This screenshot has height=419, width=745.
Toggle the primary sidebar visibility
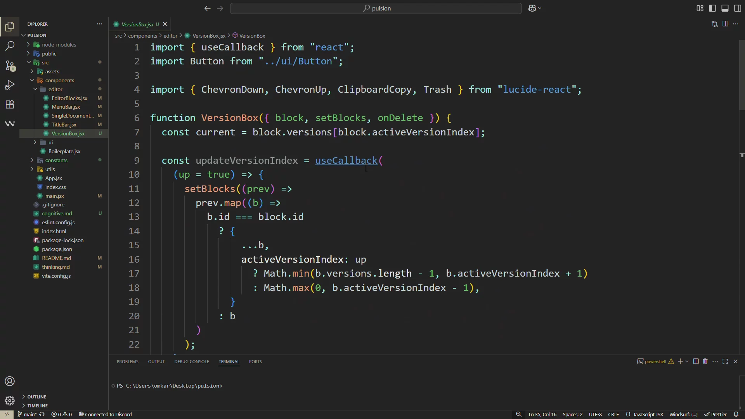[712, 8]
